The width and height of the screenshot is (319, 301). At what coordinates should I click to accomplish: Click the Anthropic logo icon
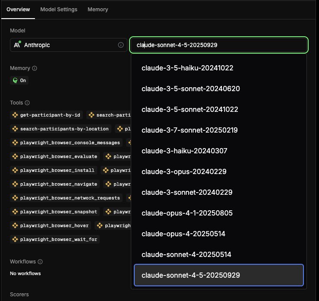17,45
